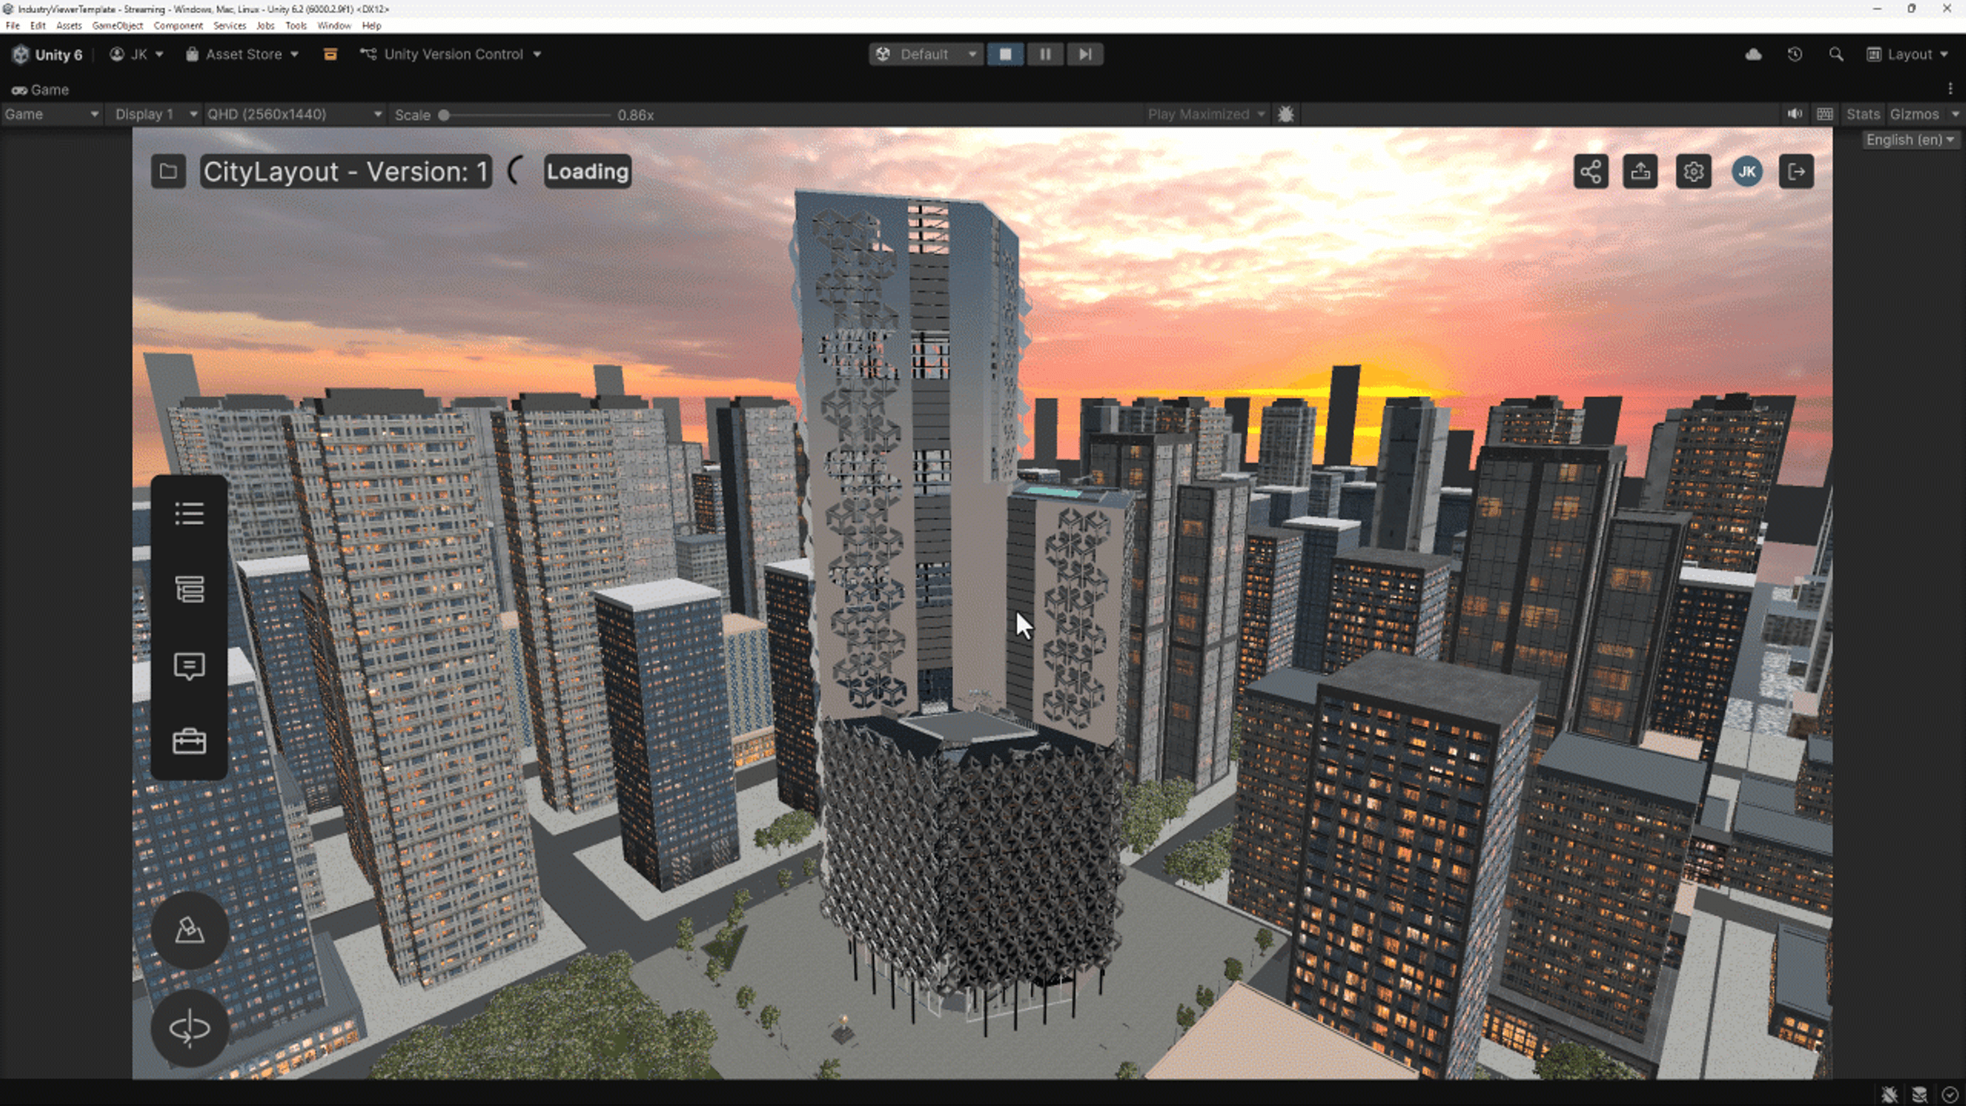Select the Game tab
1966x1106 pixels.
pos(40,90)
